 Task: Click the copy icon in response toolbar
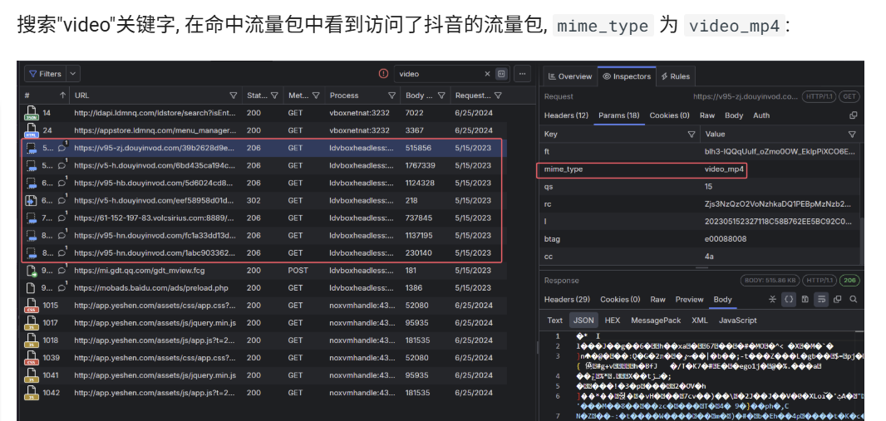837,299
